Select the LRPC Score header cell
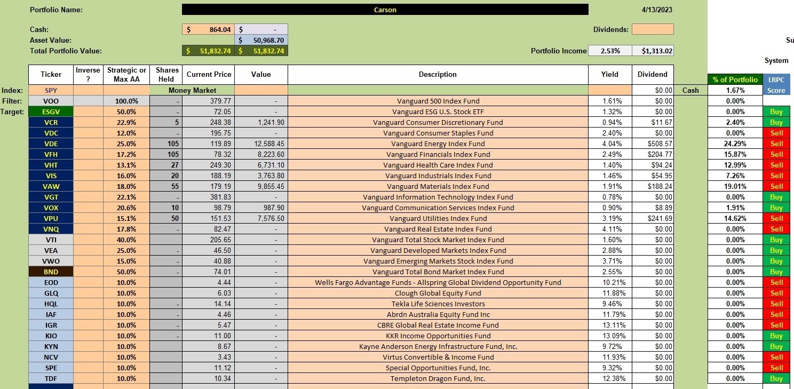This screenshot has width=794, height=389. pyautogui.click(x=776, y=85)
